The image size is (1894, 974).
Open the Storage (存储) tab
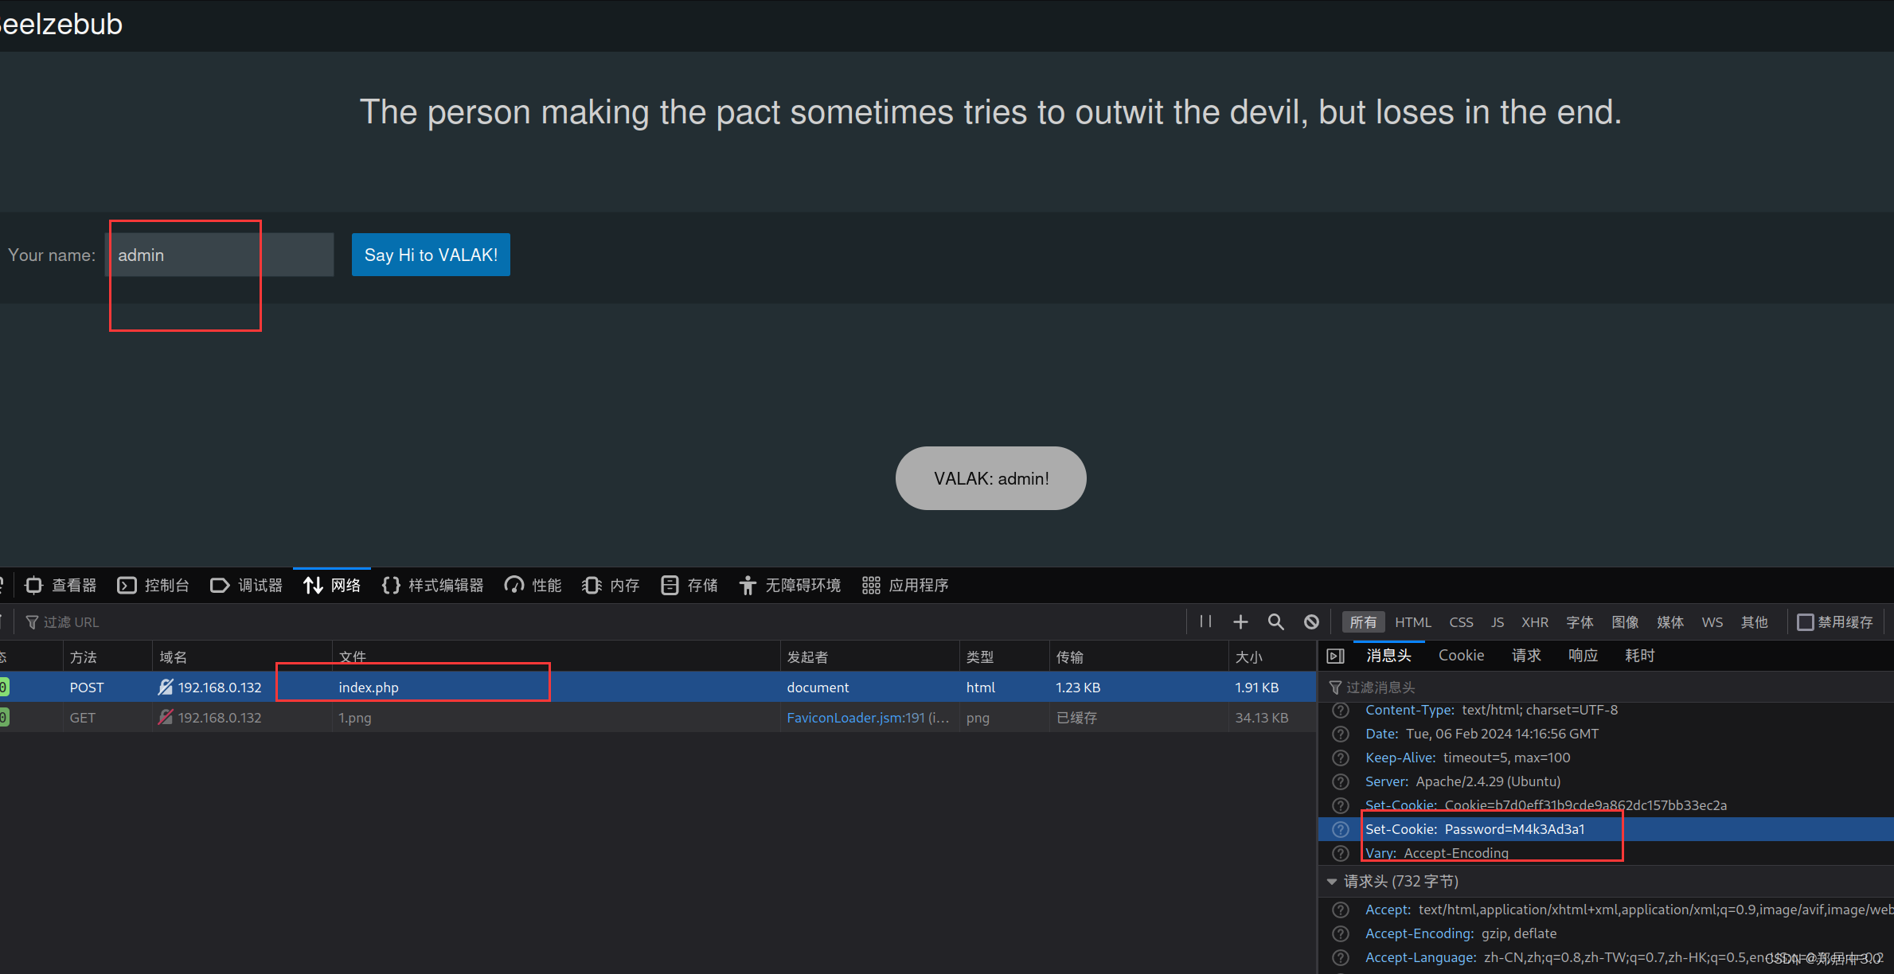click(689, 586)
